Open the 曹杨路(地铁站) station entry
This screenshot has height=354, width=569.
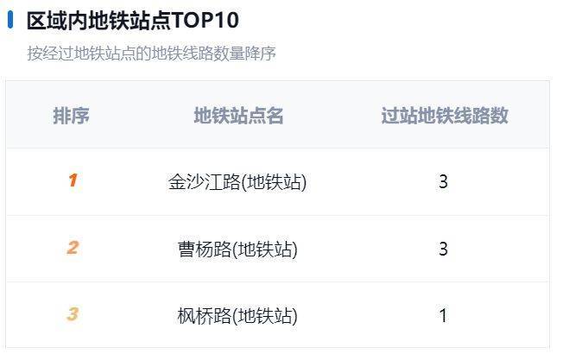pos(237,250)
